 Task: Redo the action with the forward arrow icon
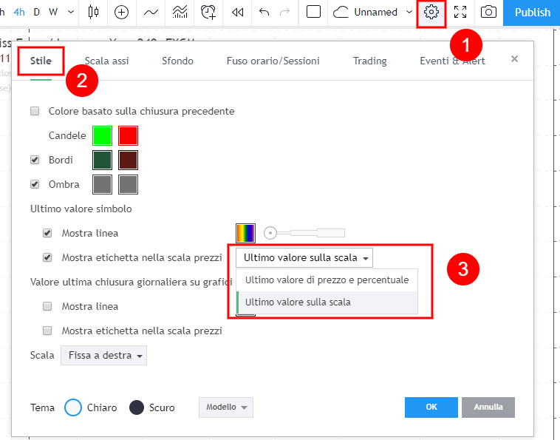(x=284, y=13)
